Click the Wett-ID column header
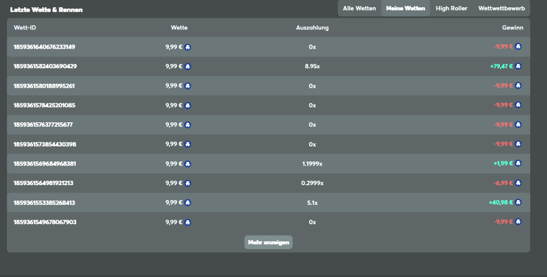This screenshot has height=277, width=547. [25, 28]
